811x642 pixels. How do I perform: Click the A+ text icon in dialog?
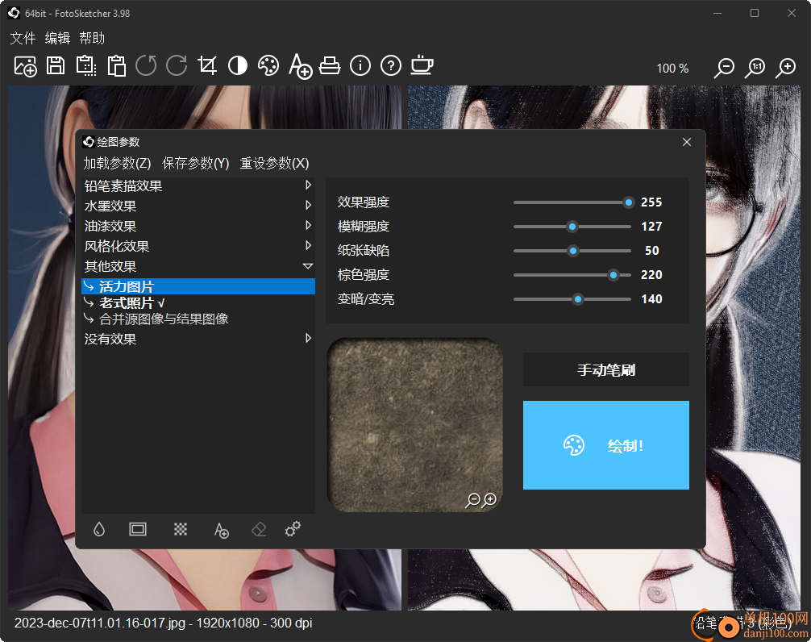(222, 530)
